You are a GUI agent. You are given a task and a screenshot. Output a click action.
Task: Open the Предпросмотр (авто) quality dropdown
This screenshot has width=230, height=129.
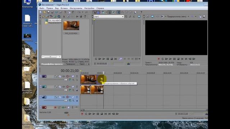178,16
